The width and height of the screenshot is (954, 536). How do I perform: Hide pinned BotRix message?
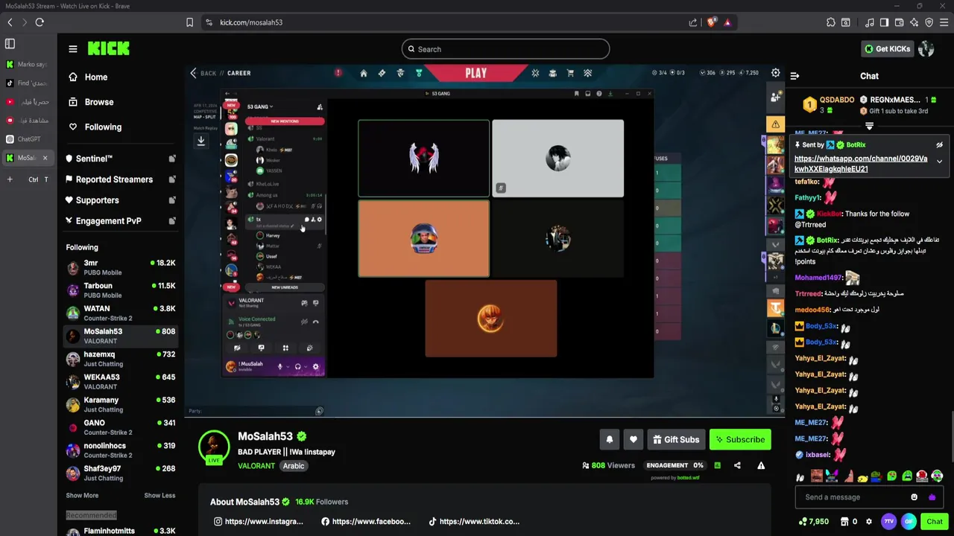point(939,145)
